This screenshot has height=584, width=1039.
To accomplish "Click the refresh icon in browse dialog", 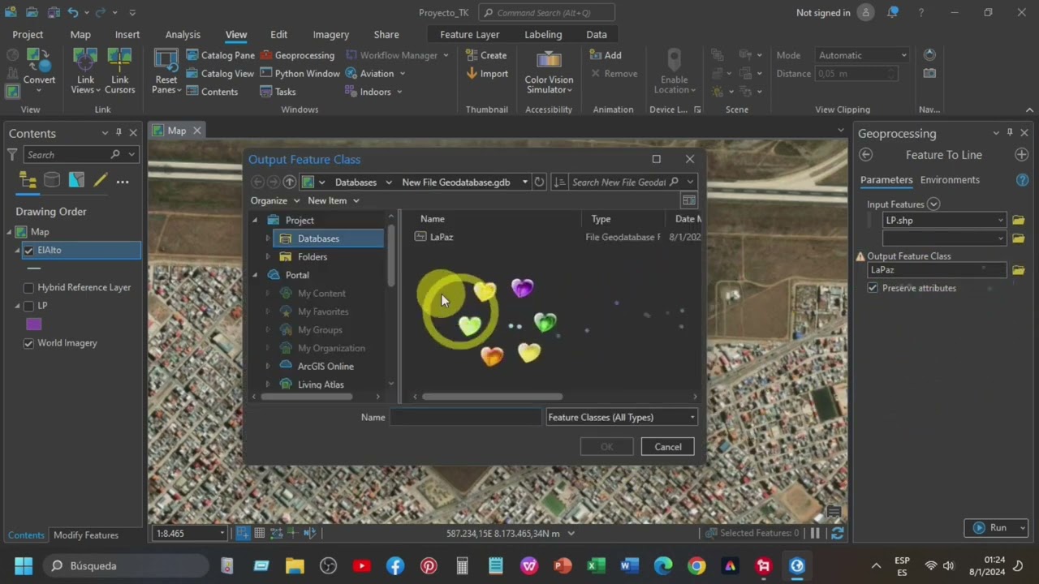I will point(539,182).
